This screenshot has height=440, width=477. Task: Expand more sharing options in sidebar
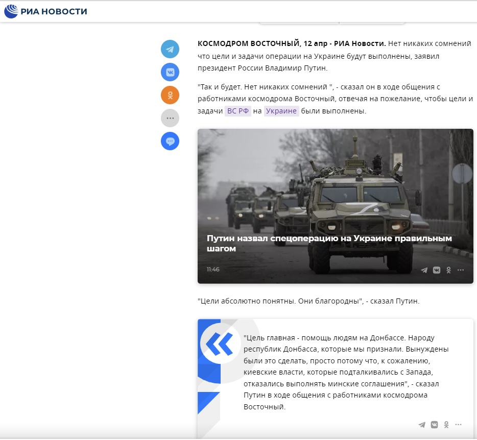(x=170, y=118)
